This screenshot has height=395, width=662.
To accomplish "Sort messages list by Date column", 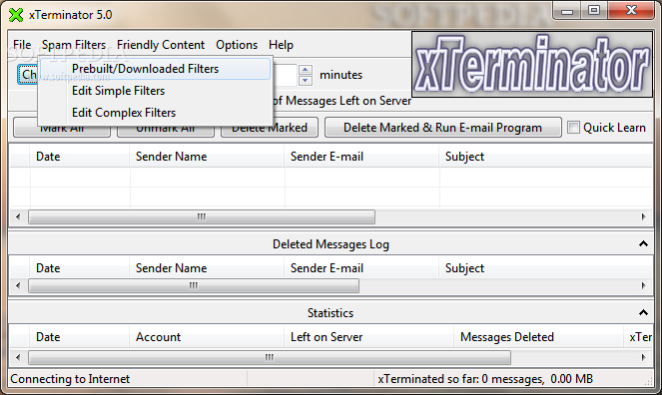I will 79,157.
